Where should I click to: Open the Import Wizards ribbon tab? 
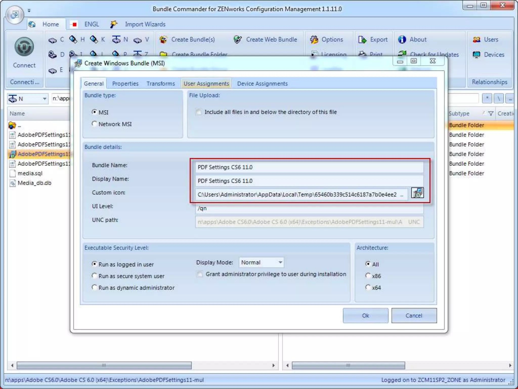145,24
